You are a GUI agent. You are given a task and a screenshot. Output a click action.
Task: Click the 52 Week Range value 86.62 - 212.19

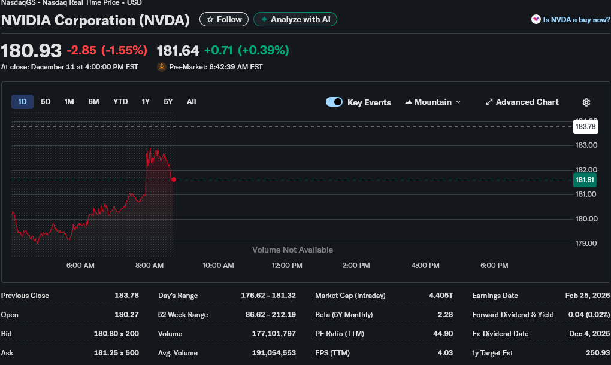[x=270, y=314]
